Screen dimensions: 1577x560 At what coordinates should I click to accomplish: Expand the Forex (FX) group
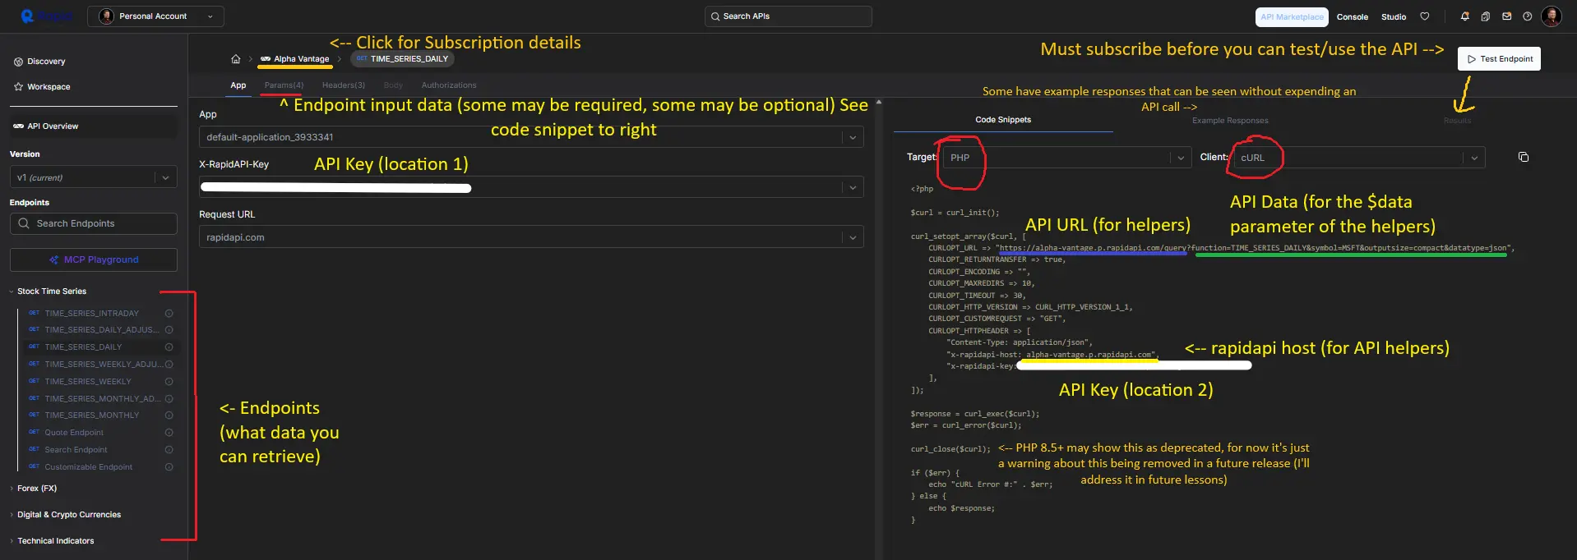tap(36, 489)
